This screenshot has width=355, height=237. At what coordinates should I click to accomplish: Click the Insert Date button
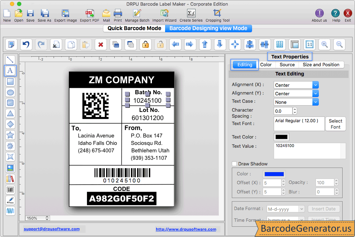[x=324, y=209]
